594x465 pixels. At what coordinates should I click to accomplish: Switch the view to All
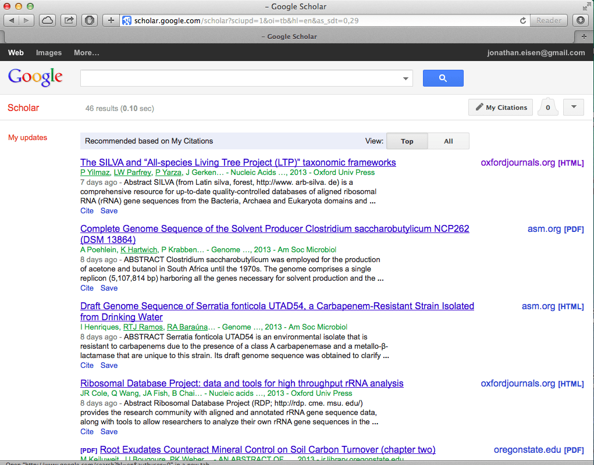(x=449, y=141)
